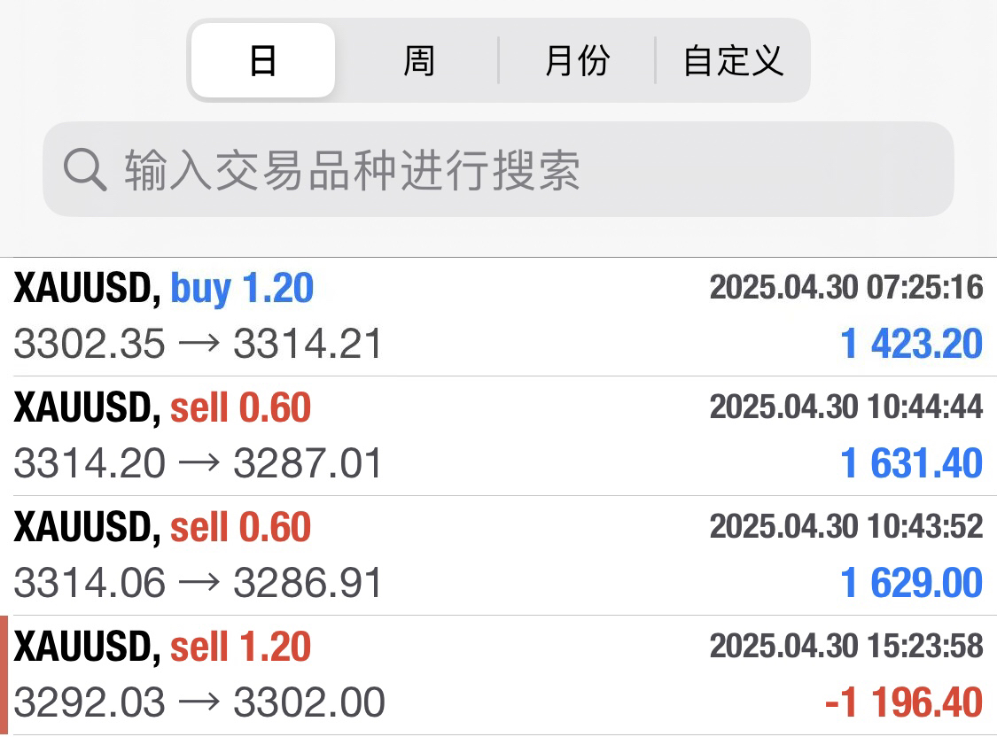Tap the 1 631.40 profit value

pos(911,463)
